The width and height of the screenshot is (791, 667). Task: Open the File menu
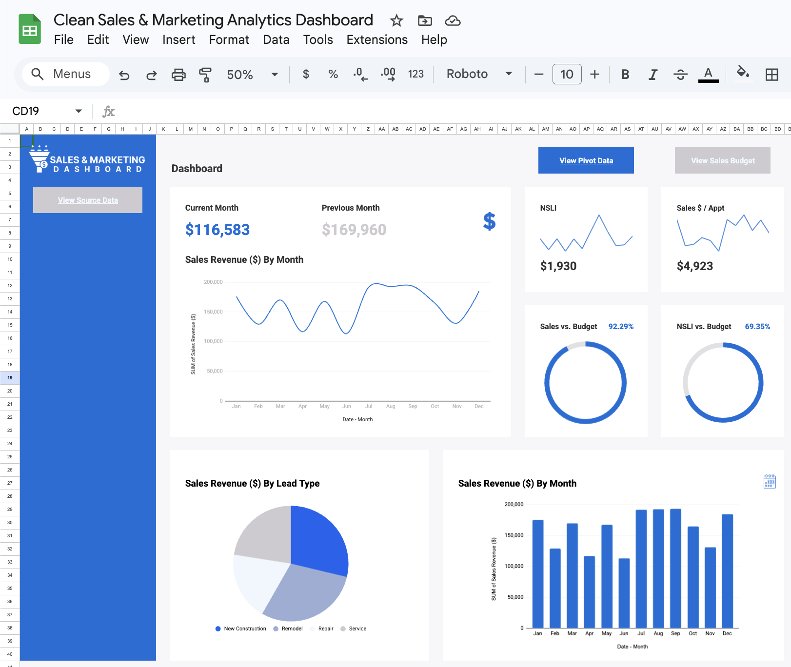tap(64, 40)
